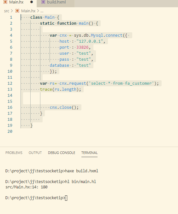Screen dimensions: 178x214
Task: Select the src breadcrumb folder
Action: pos(7,11)
